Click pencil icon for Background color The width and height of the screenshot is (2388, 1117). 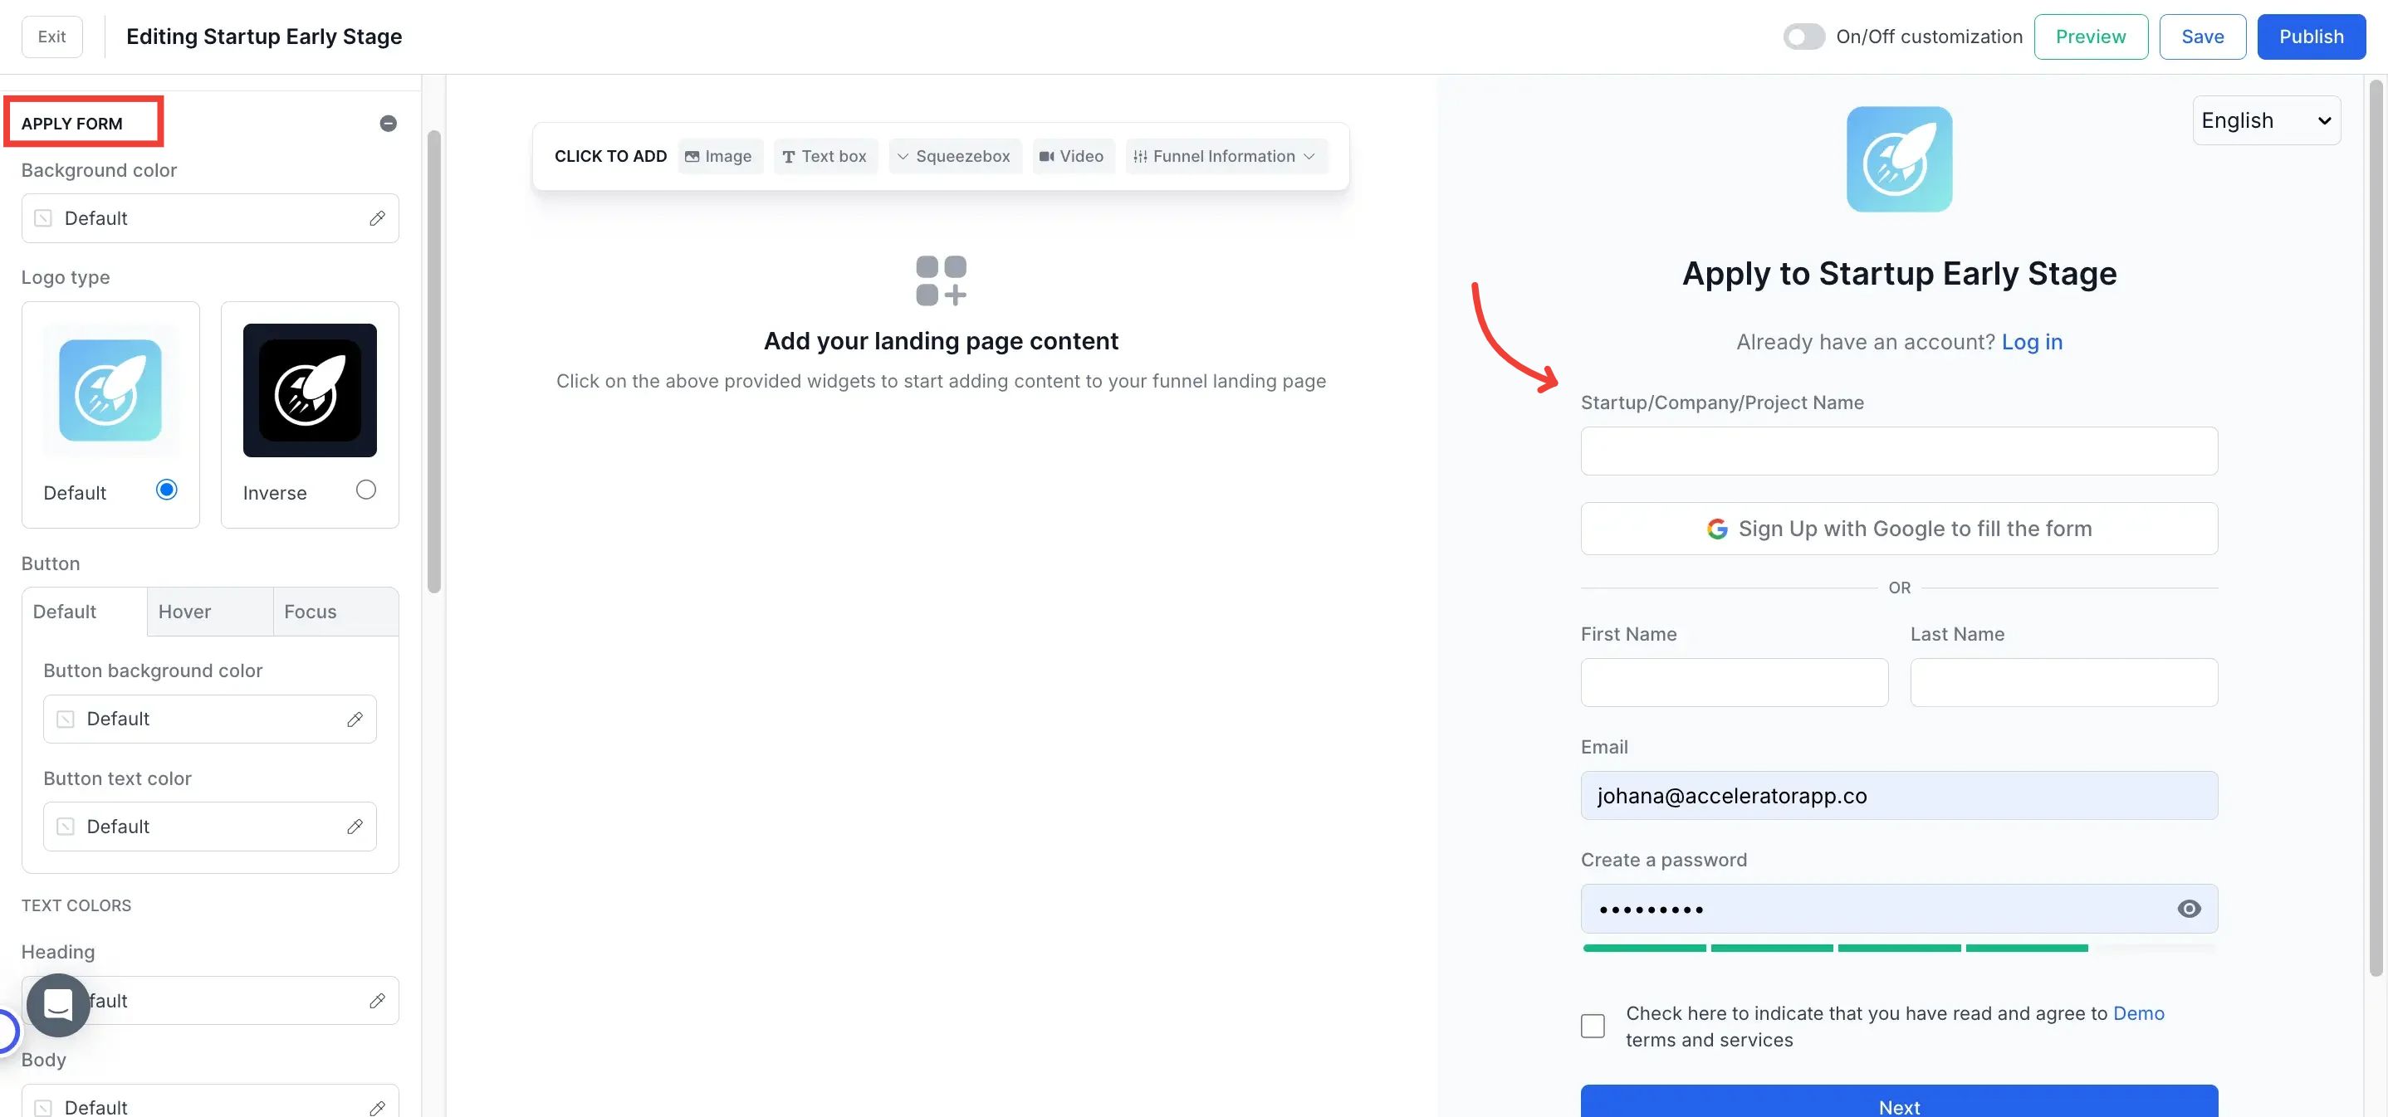377,218
